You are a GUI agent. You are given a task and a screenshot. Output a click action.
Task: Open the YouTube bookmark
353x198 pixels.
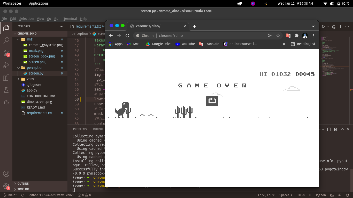(x=185, y=44)
